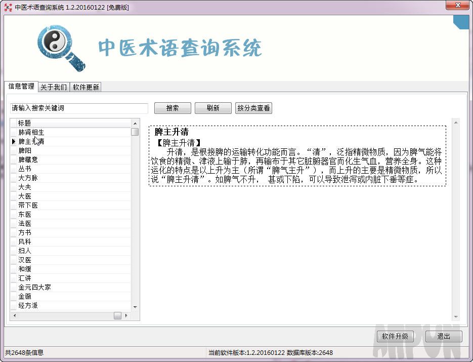
Task: Click the application icon in the title bar
Action: point(7,7)
